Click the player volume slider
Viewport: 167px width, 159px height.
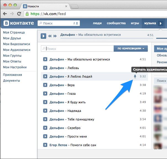tap(161, 38)
